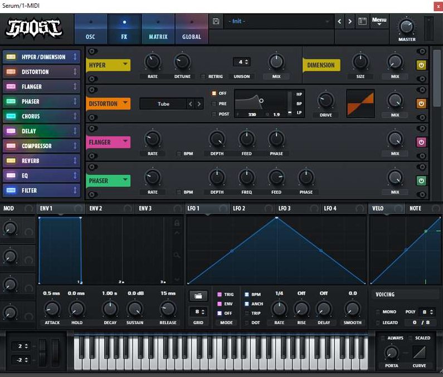This screenshot has height=377, width=443.
Task: Open the preset browser icon beside Menu
Action: point(362,21)
